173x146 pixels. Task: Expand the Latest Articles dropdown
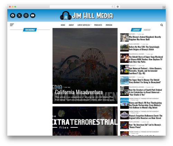[x=84, y=25]
